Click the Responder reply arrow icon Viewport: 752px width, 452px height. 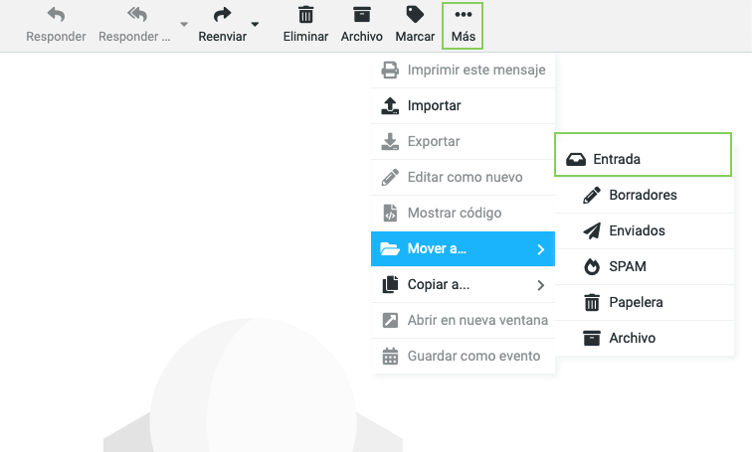[56, 14]
